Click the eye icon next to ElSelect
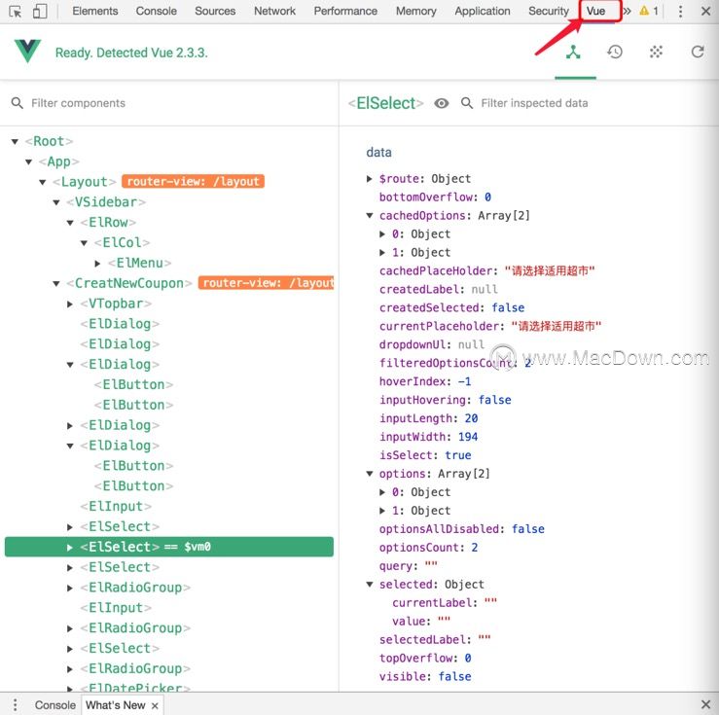719x715 pixels. tap(441, 103)
